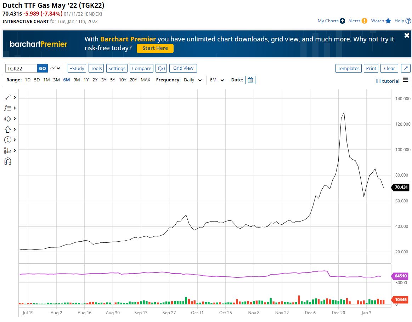This screenshot has width=412, height=322.
Task: Click the chart title TGK22 heading
Action: [53, 5]
